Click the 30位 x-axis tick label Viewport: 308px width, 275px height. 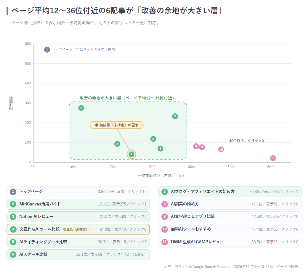(152, 167)
